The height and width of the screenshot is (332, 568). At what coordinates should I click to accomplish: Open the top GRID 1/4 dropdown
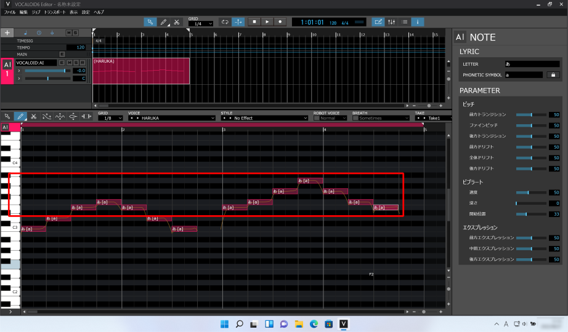[200, 24]
